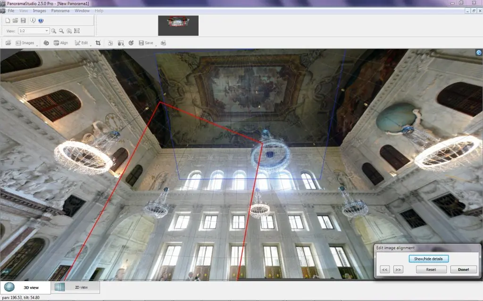Screen dimensions: 483x301
Task: Click Show/hide details button
Action: click(x=428, y=259)
